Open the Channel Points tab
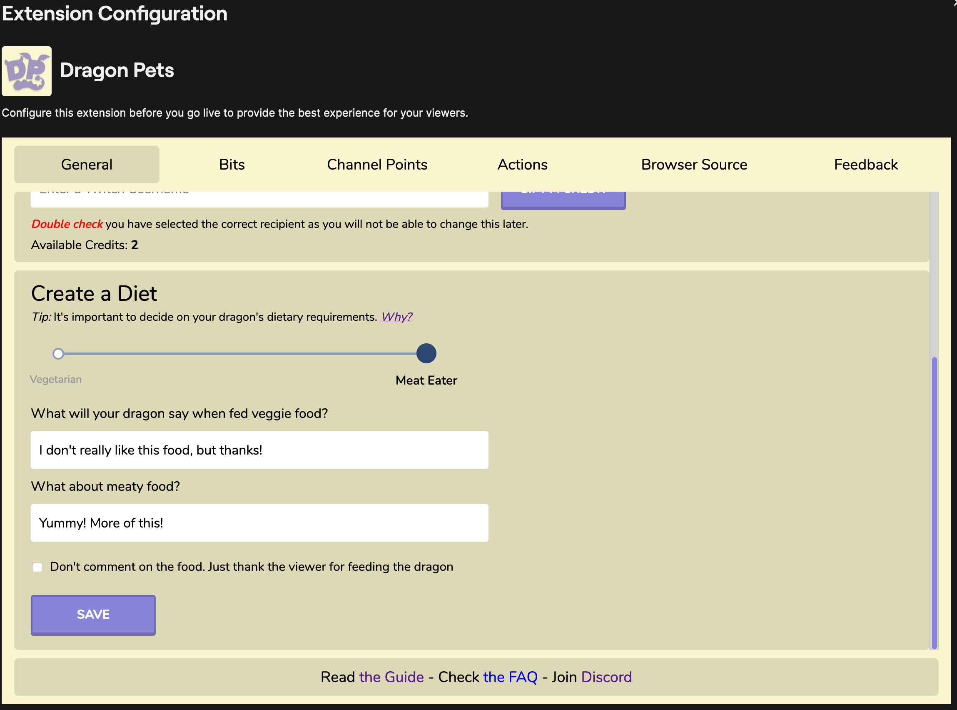This screenshot has height=710, width=957. click(377, 165)
